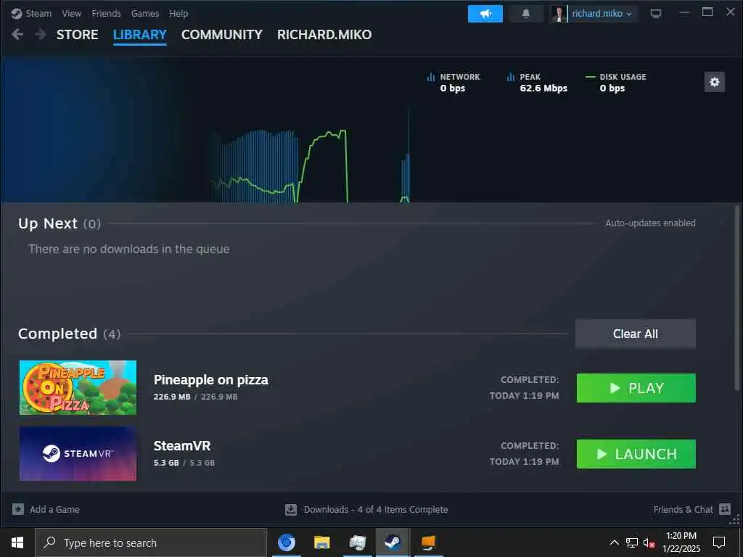This screenshot has height=557, width=743.
Task: Open Downloads - 4 of 4 Items Complete
Action: 376,510
